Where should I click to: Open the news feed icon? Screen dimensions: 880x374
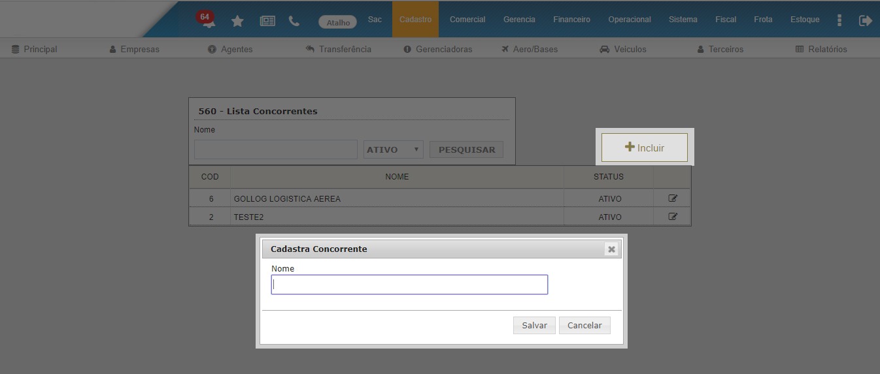267,21
